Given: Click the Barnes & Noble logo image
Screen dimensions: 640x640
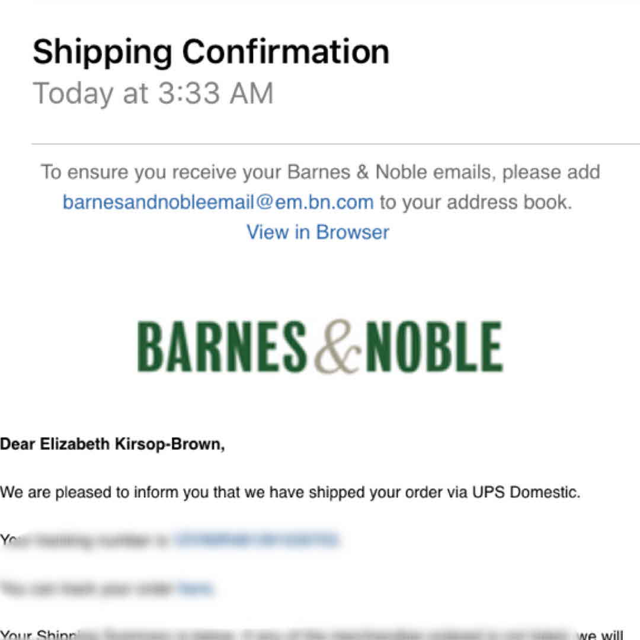Looking at the screenshot, I should tap(320, 346).
